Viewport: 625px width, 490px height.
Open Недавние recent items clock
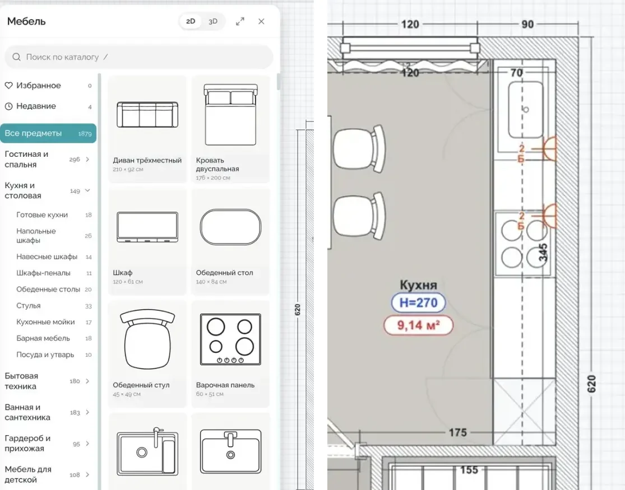(x=48, y=106)
